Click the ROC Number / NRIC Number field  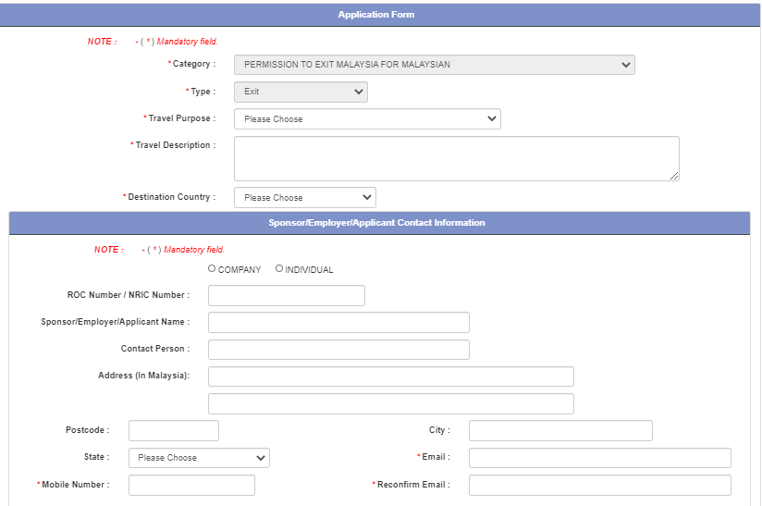287,295
